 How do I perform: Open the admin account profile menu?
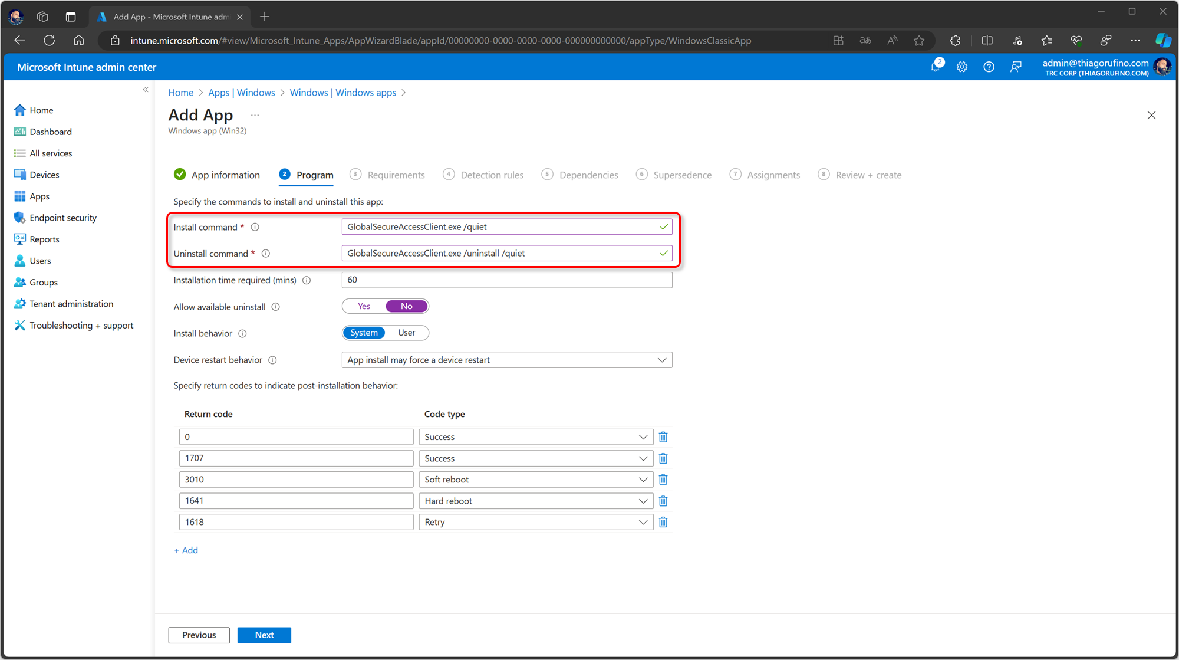[1106, 67]
